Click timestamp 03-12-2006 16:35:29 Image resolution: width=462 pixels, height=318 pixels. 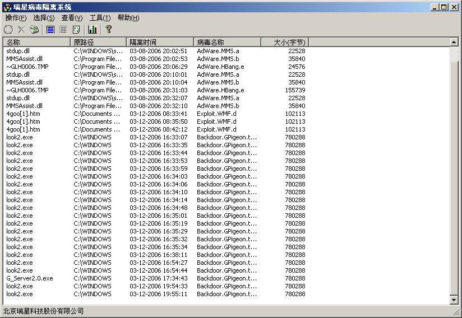(159, 232)
